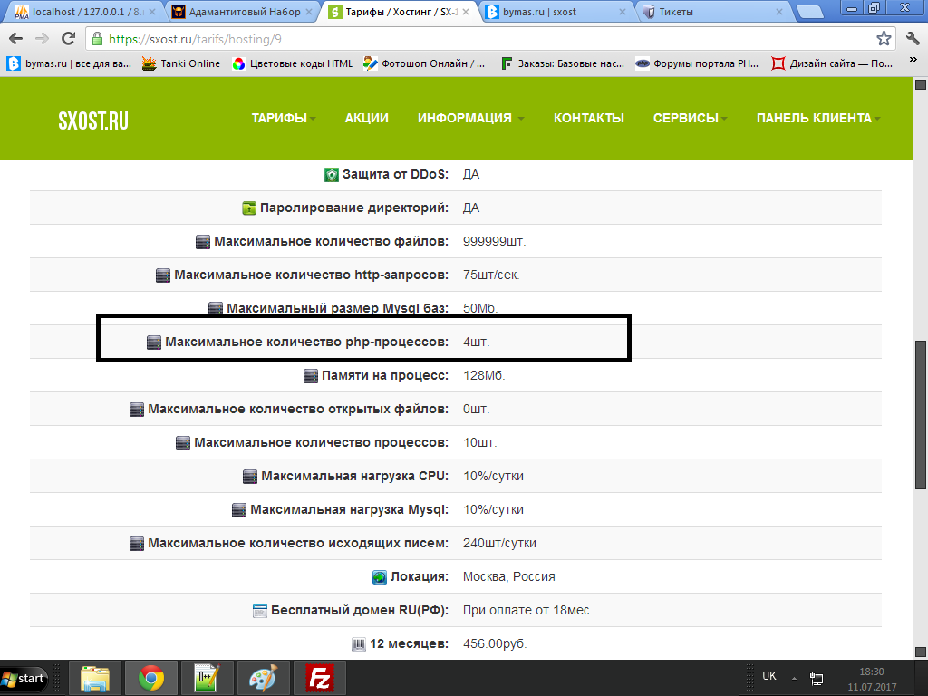The image size is (928, 696).
Task: Bookmark this page with the star icon
Action: tap(884, 39)
